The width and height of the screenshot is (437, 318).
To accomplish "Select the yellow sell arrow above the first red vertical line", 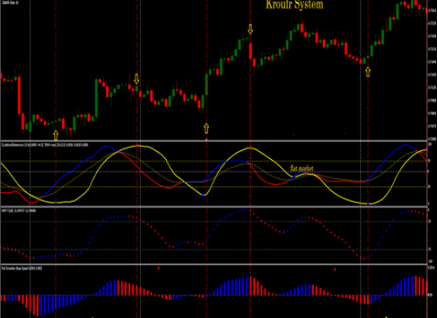I will click(x=137, y=79).
